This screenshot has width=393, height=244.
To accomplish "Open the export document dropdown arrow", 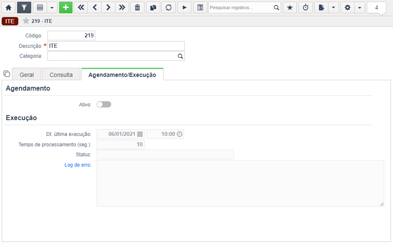I will pyautogui.click(x=333, y=7).
